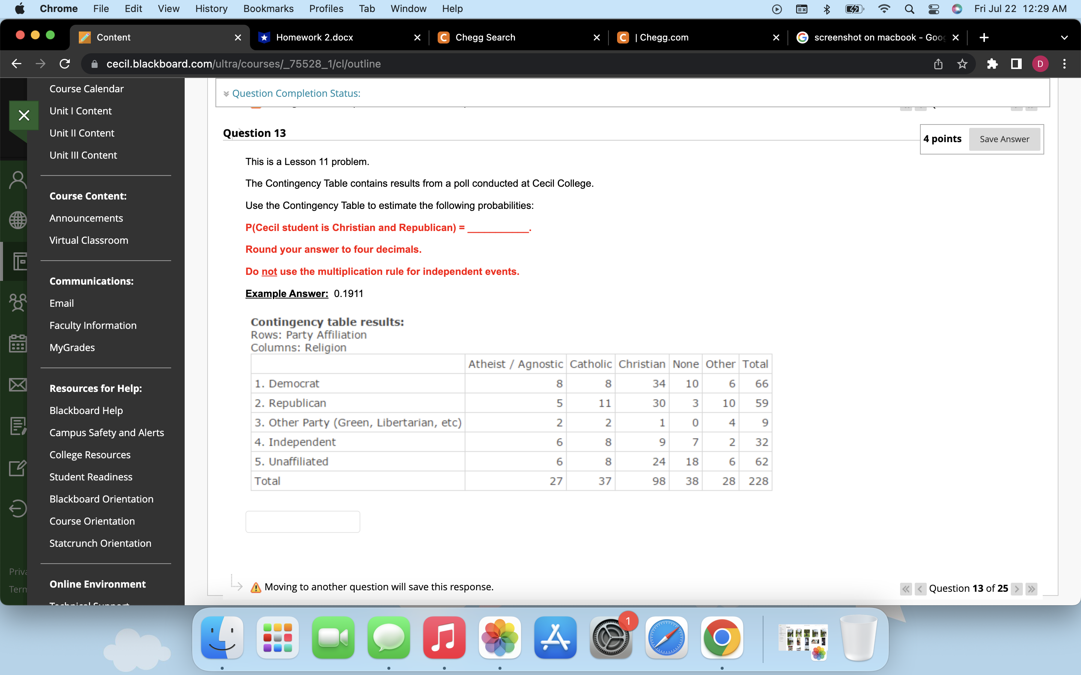Open Chrome's three-dot menu
The image size is (1081, 675).
click(x=1064, y=64)
